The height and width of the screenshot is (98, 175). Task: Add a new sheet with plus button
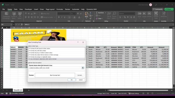point(29,90)
